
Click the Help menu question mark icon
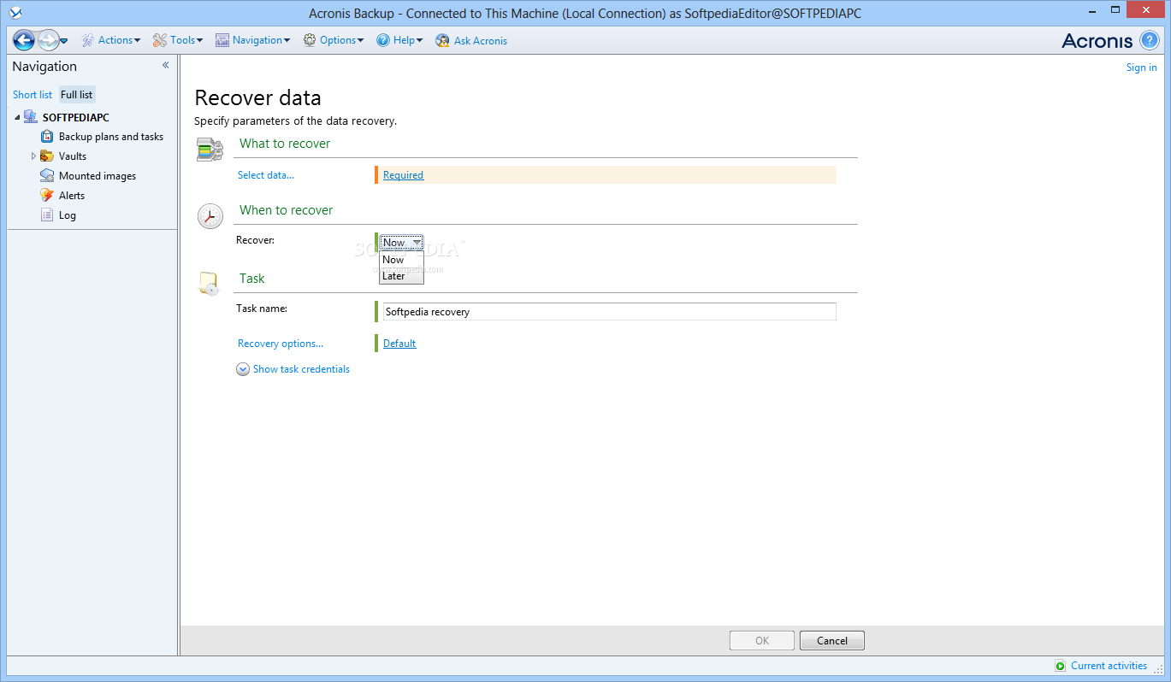[383, 40]
